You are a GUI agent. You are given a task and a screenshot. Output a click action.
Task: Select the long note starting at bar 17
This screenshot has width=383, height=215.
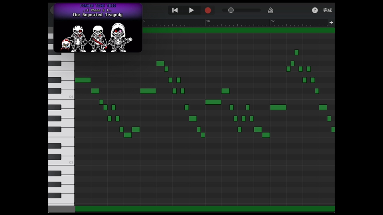[278, 107]
